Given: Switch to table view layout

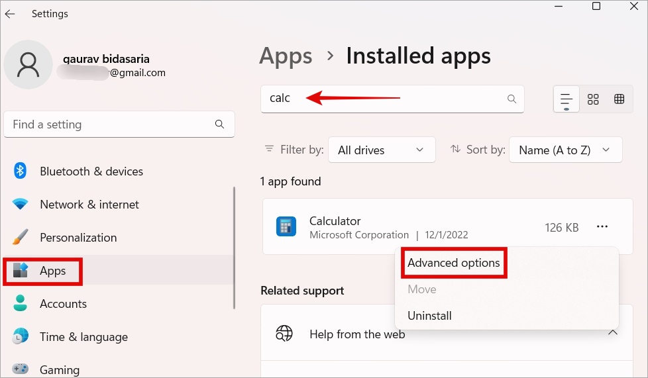Looking at the screenshot, I should coord(620,99).
